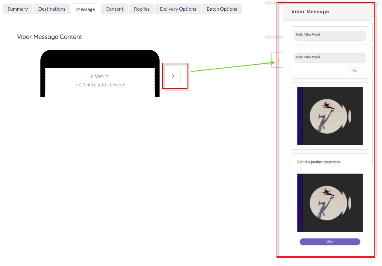Open the Summary tab
The image size is (382, 266).
click(18, 9)
